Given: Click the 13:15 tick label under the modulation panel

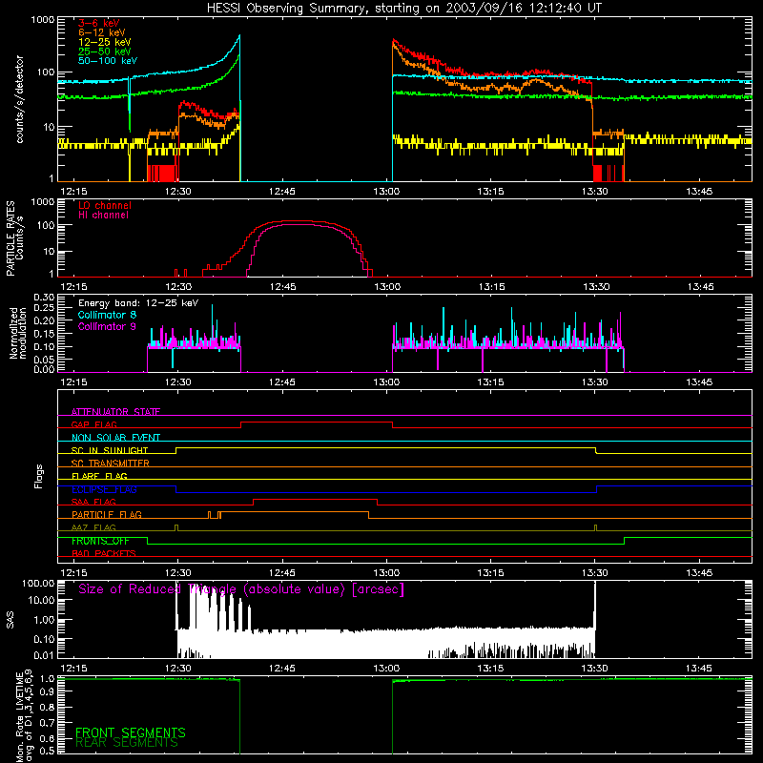Looking at the screenshot, I should (x=490, y=382).
